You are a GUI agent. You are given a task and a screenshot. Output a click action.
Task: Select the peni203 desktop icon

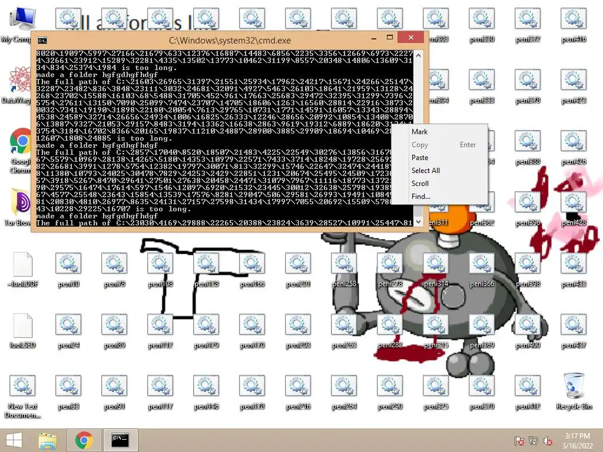(x=298, y=331)
